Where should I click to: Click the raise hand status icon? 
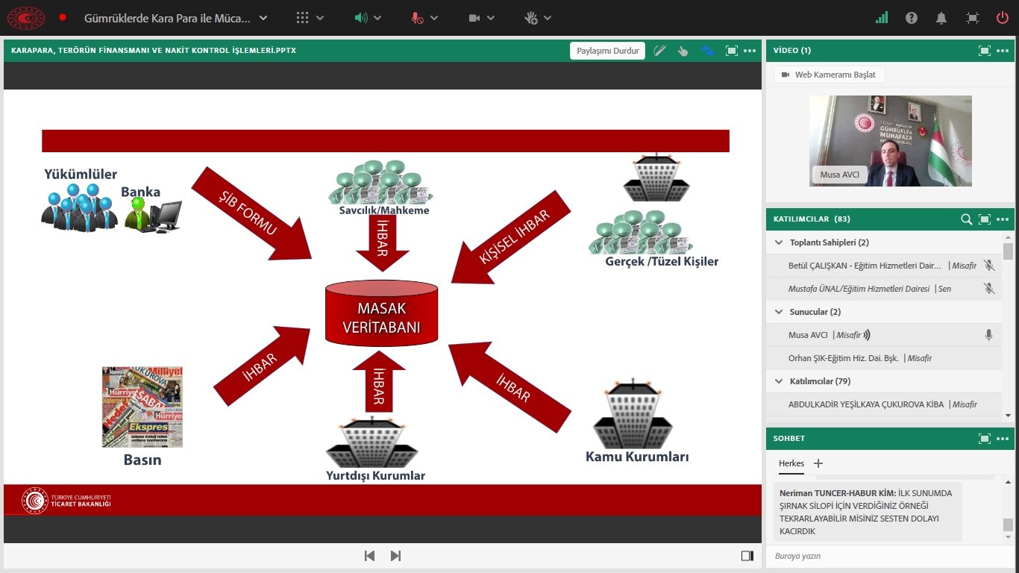tap(531, 18)
